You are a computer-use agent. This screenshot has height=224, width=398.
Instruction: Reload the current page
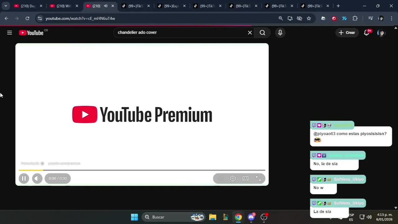27,18
